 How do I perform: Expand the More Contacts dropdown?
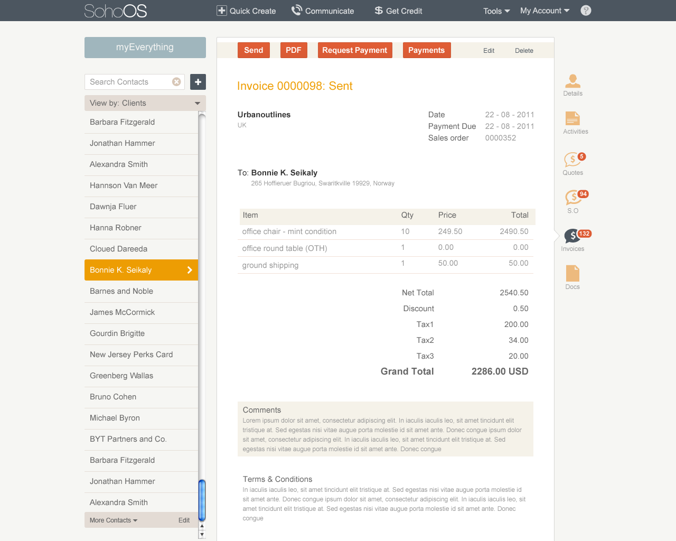[114, 520]
